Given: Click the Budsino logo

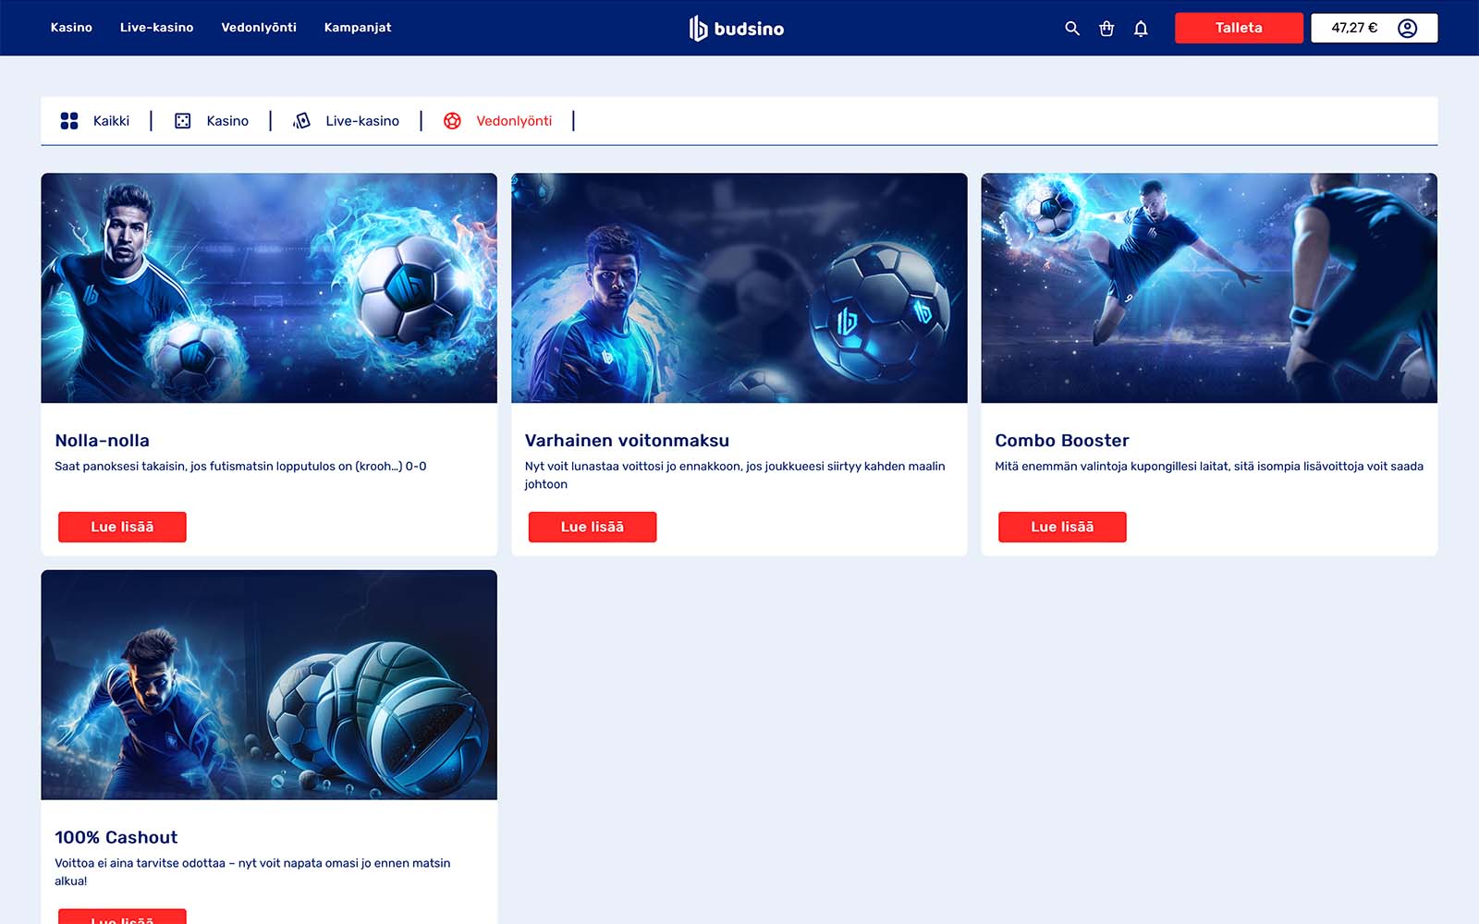Looking at the screenshot, I should [x=737, y=29].
